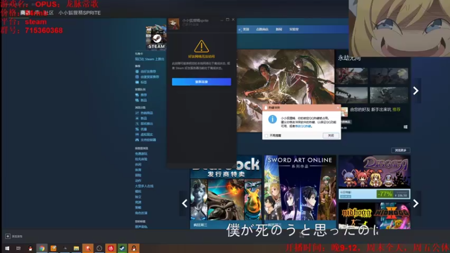
Task: Open Task View on taskbar
Action: click(19, 248)
